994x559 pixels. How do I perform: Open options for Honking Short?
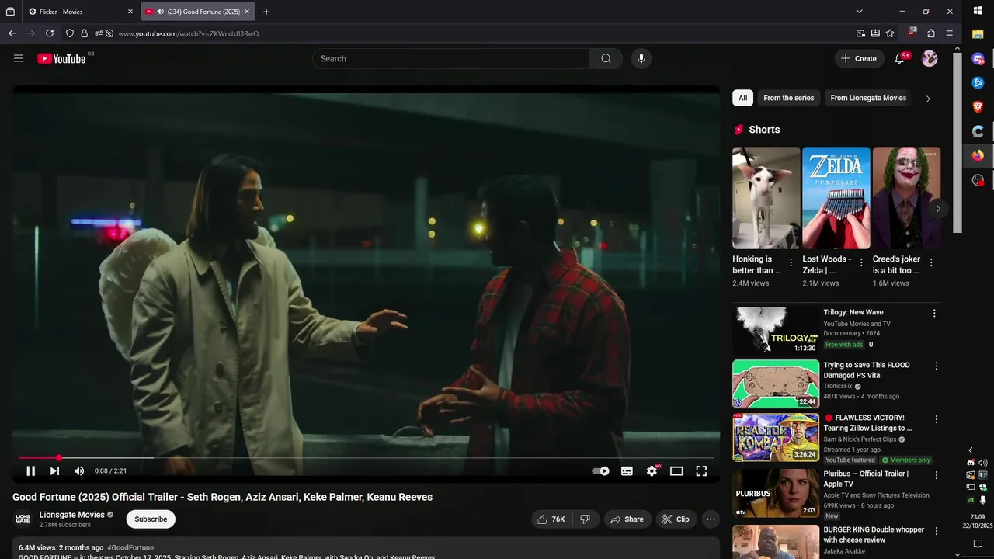[791, 262]
